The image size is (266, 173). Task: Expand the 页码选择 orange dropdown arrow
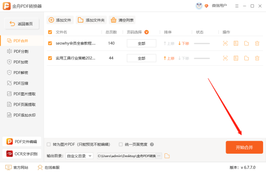(x=146, y=32)
